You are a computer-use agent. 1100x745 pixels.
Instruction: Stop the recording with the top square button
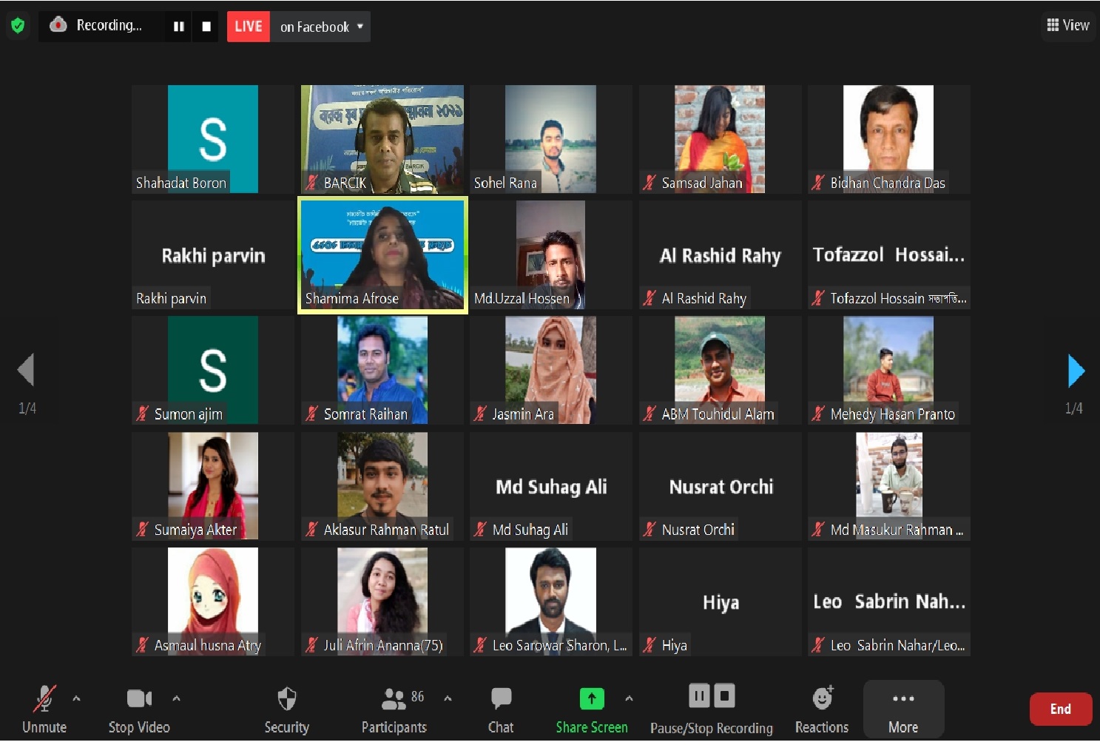click(x=206, y=27)
